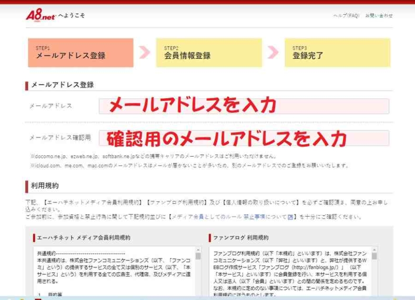Click the ファンブログ 利用規約 heading
Screen dimensions: 415x300
coord(241,238)
